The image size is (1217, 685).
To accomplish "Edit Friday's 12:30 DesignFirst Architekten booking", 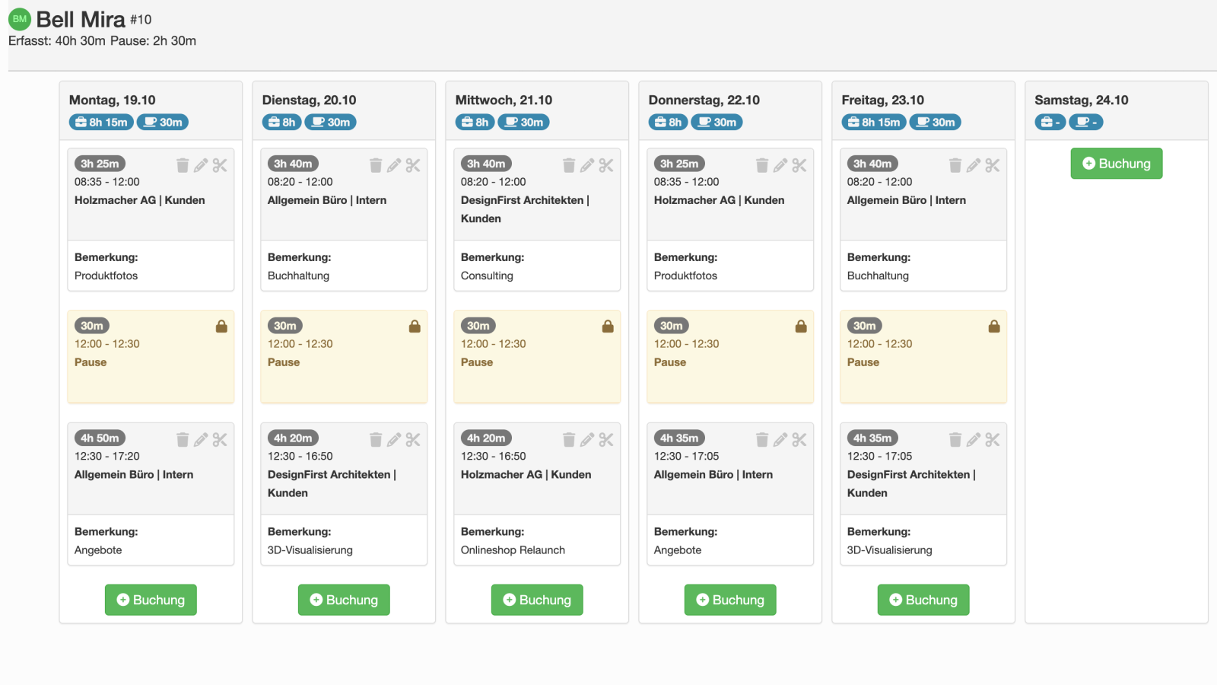I will click(x=974, y=439).
